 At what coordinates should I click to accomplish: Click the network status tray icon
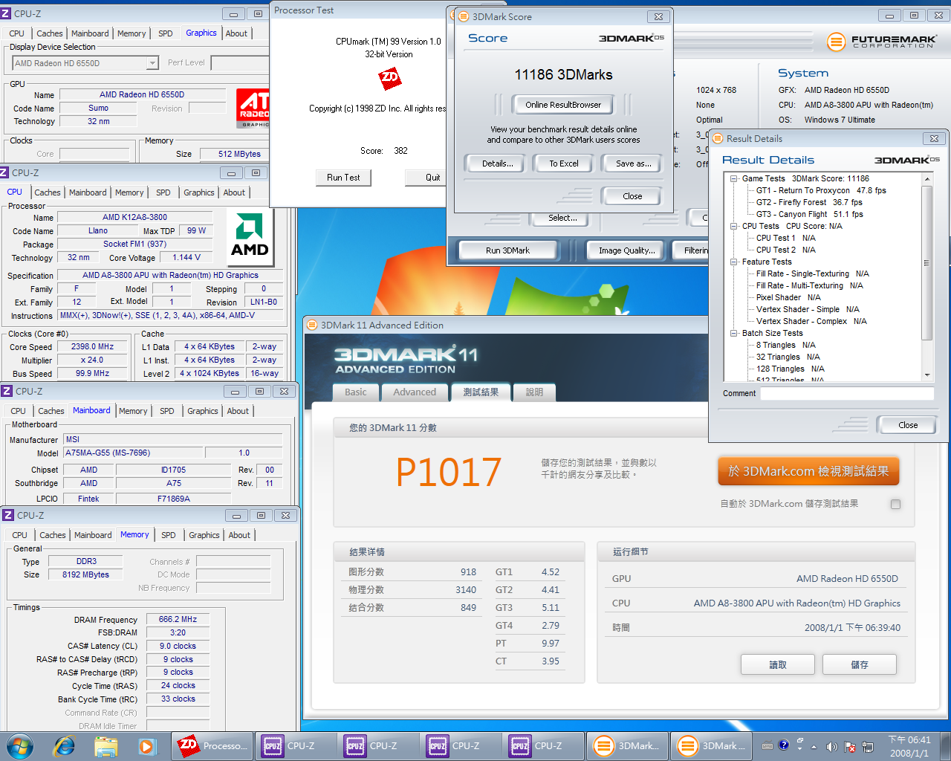coord(866,746)
